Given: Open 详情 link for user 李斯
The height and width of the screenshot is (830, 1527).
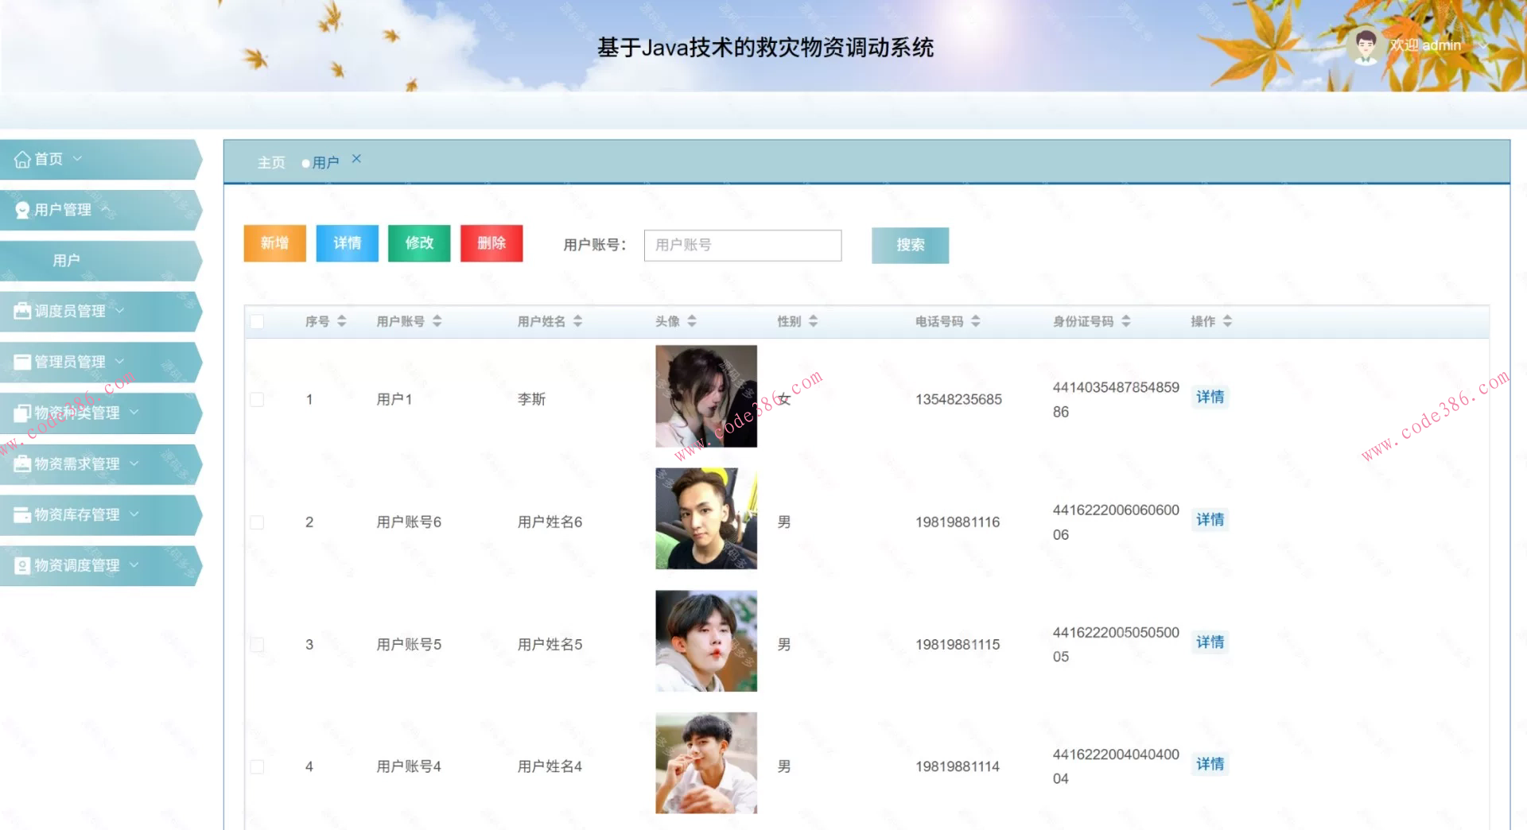Looking at the screenshot, I should pyautogui.click(x=1210, y=397).
